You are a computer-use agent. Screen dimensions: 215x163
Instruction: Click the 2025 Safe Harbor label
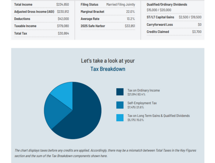point(93,26)
